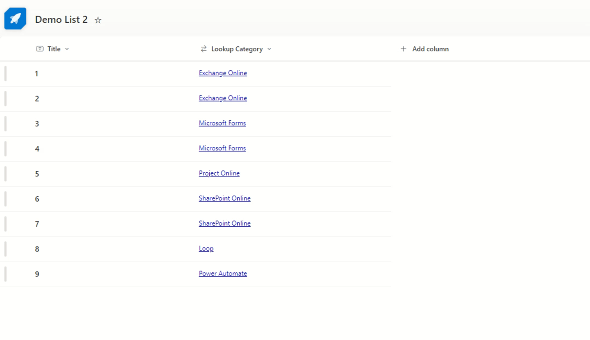Select the item titled 6
Viewport: 590px width, 340px height.
pos(37,199)
